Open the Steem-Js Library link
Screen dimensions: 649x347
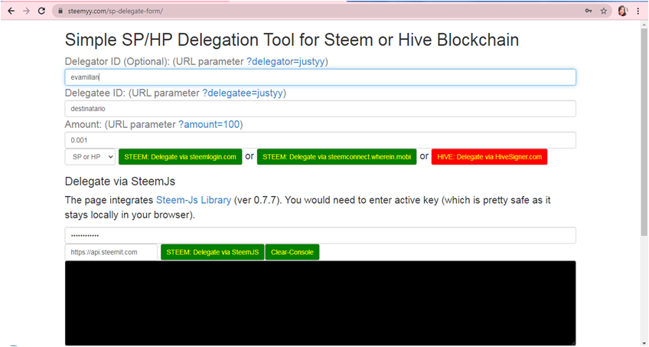point(194,201)
